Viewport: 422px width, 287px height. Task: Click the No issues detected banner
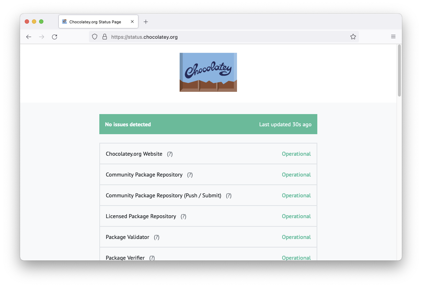click(x=208, y=124)
